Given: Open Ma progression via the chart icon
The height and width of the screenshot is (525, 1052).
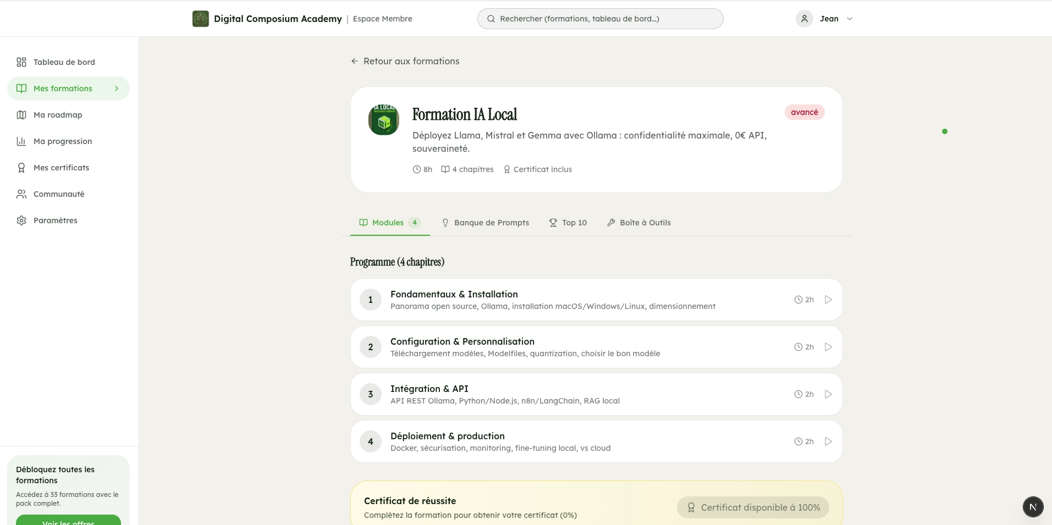Looking at the screenshot, I should pos(21,141).
